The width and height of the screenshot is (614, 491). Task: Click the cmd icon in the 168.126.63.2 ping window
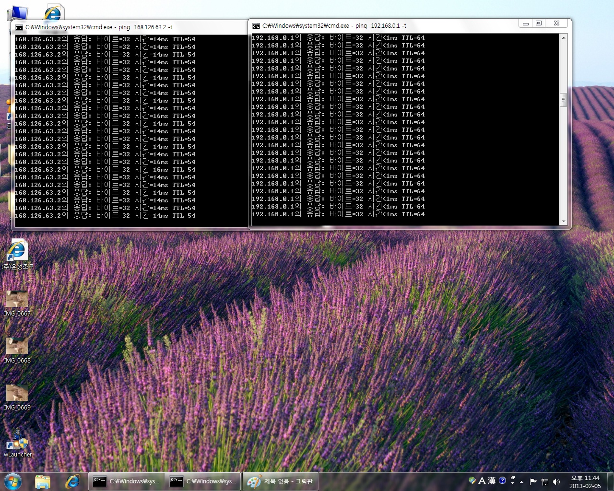pos(19,27)
